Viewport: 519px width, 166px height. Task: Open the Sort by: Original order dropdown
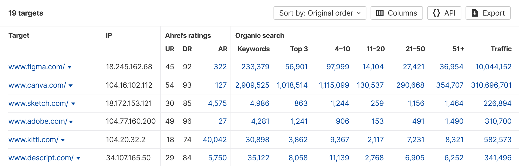pyautogui.click(x=320, y=13)
